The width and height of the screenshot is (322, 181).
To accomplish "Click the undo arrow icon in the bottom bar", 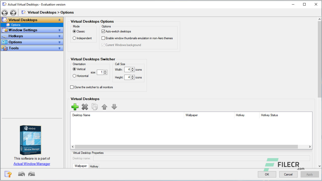I will point(21,174).
